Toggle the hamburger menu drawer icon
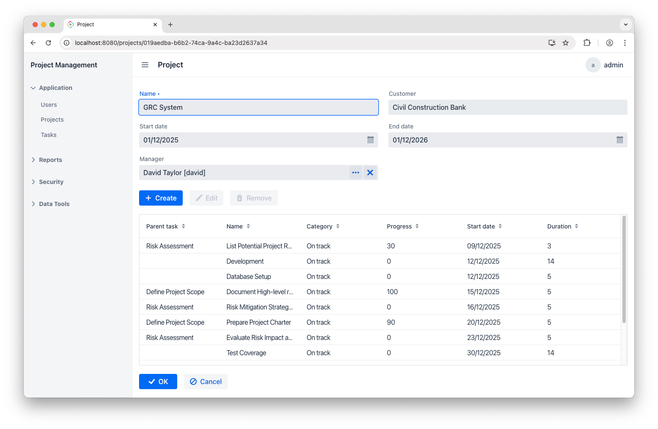Image resolution: width=658 pixels, height=429 pixels. pos(145,65)
